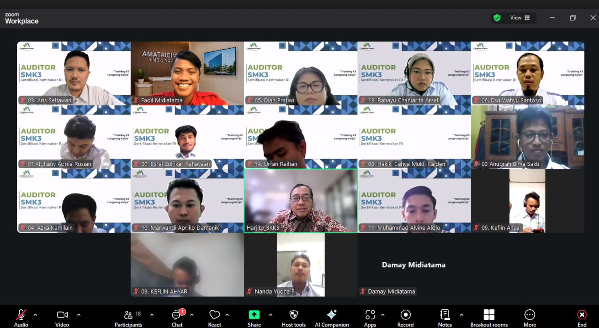Launch the AI Companion
599x328 pixels.
pos(332,318)
